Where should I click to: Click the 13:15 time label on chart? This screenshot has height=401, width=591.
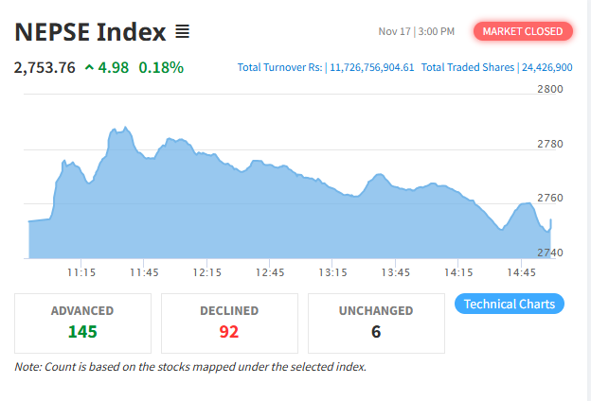click(x=332, y=272)
